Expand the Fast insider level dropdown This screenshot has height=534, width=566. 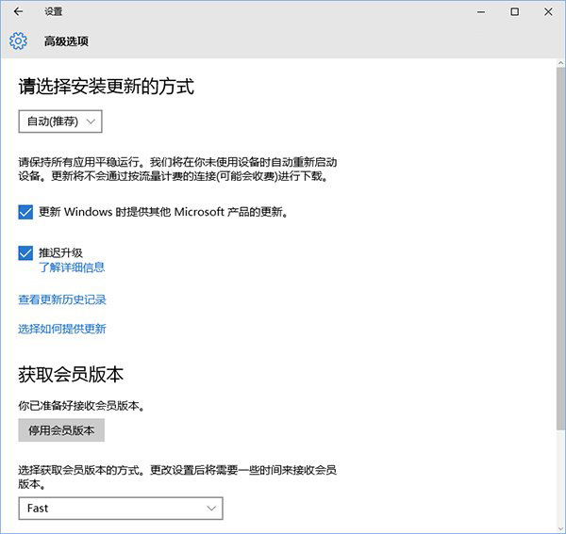tap(121, 509)
